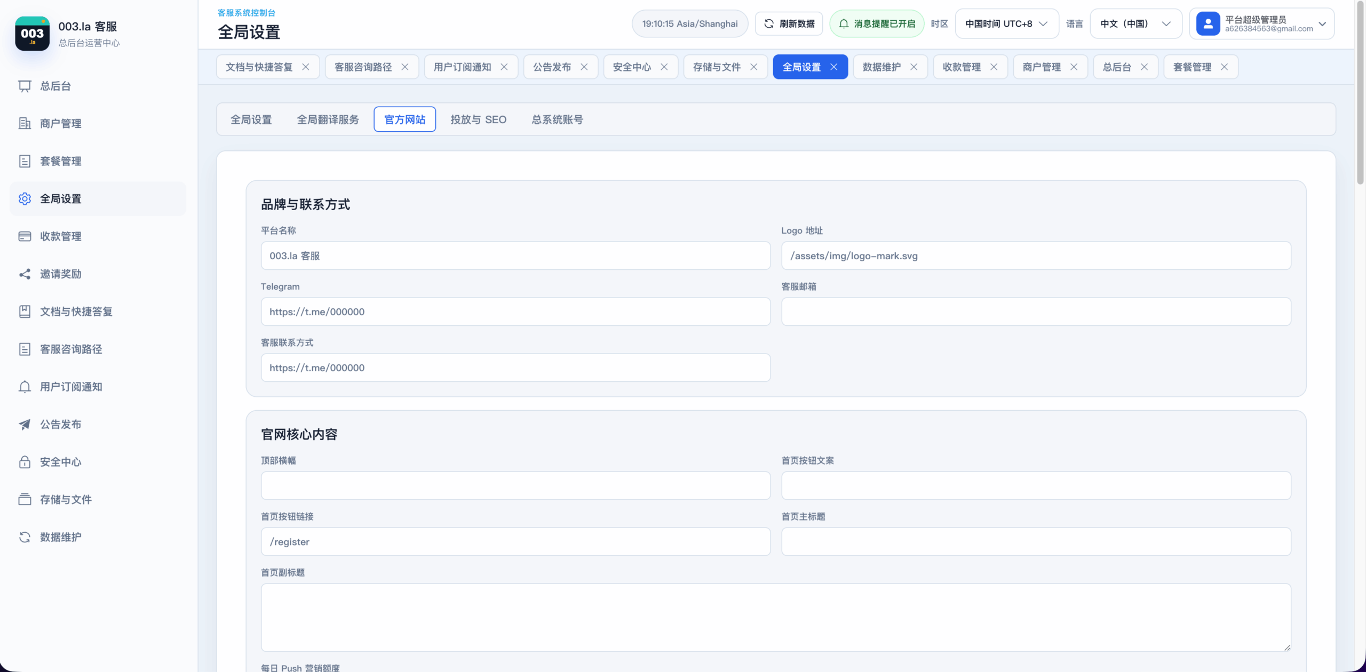Click the Telegram input field
1366x672 pixels.
(515, 312)
